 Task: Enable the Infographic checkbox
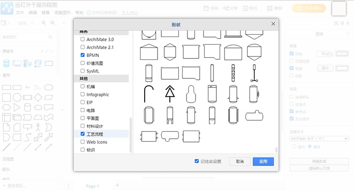83,94
